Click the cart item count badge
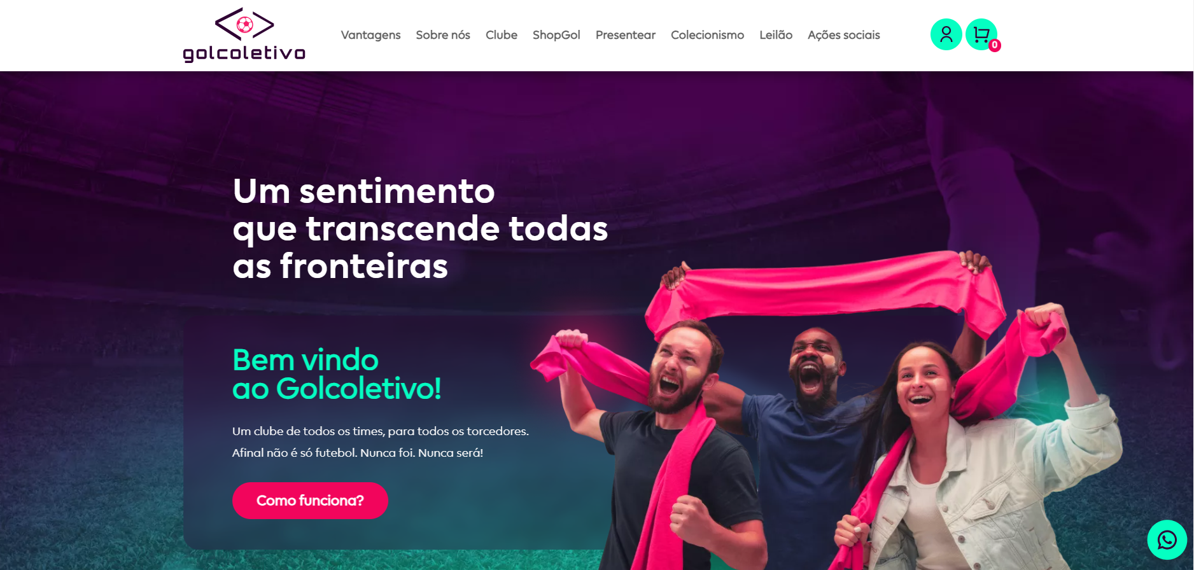Image resolution: width=1194 pixels, height=570 pixels. pyautogui.click(x=994, y=45)
